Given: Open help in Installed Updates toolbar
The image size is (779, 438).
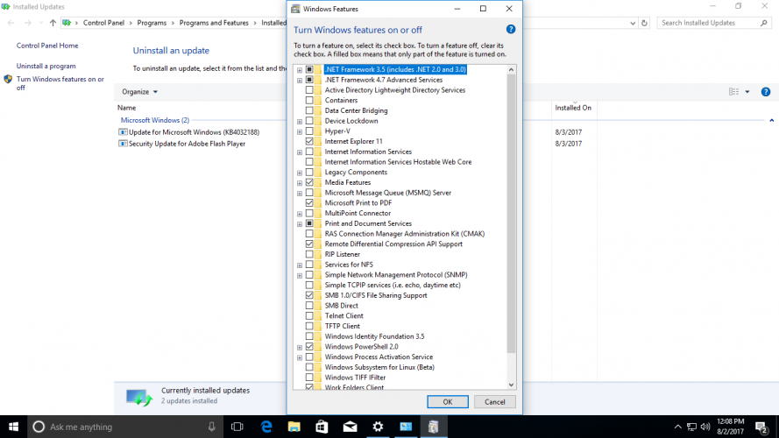Looking at the screenshot, I should point(766,92).
